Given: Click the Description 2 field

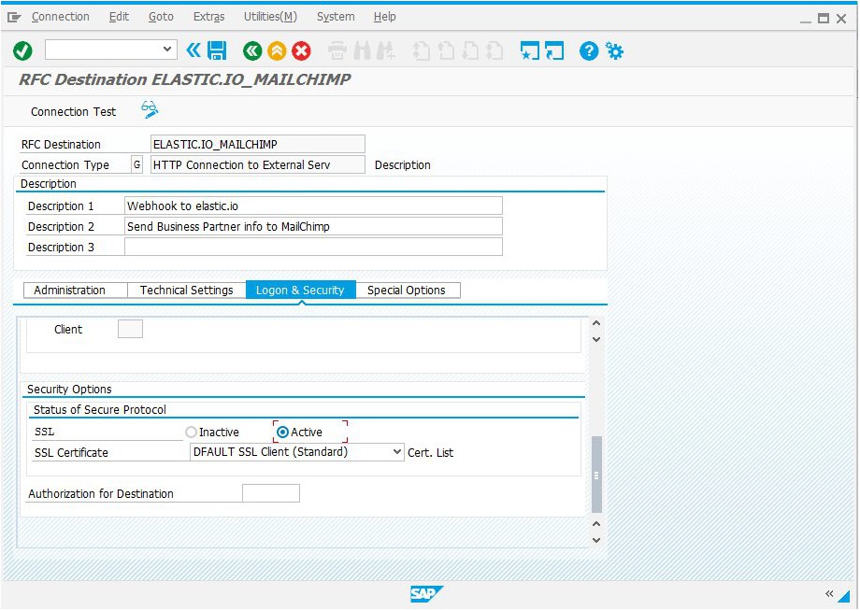Looking at the screenshot, I should (x=313, y=226).
